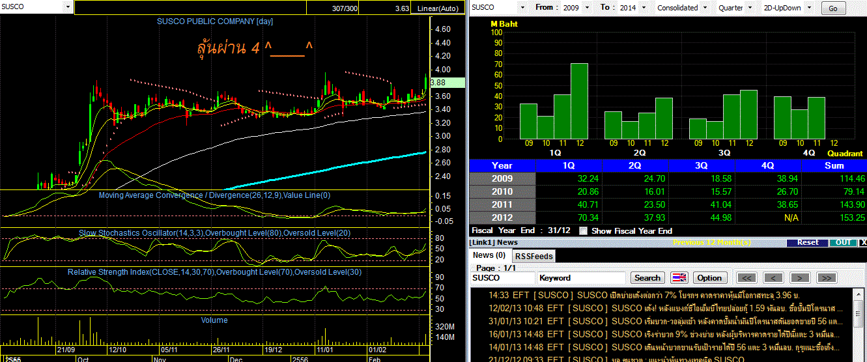
Task: Focus the news symbol field SUSCO
Action: 503,278
